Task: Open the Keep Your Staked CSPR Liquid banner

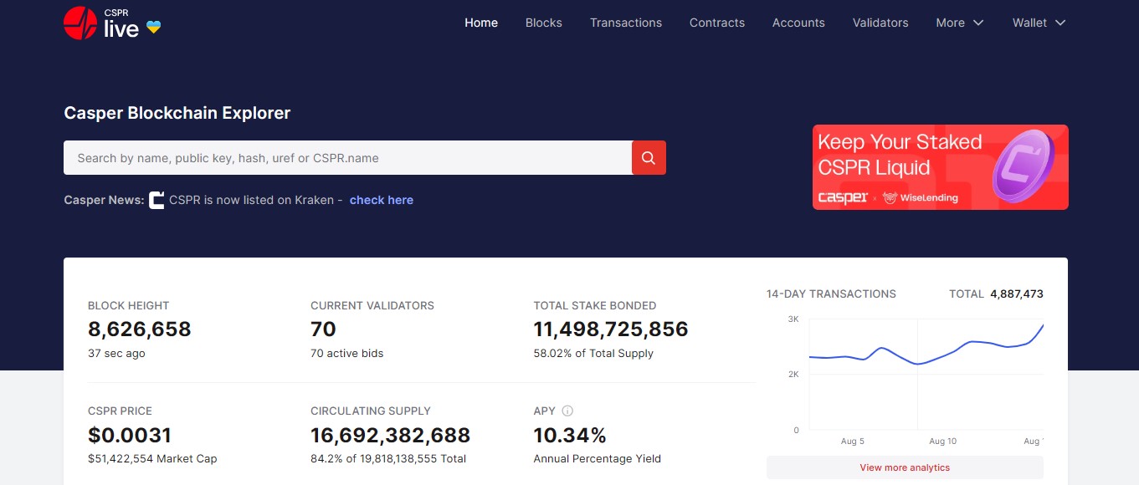Action: [x=941, y=167]
